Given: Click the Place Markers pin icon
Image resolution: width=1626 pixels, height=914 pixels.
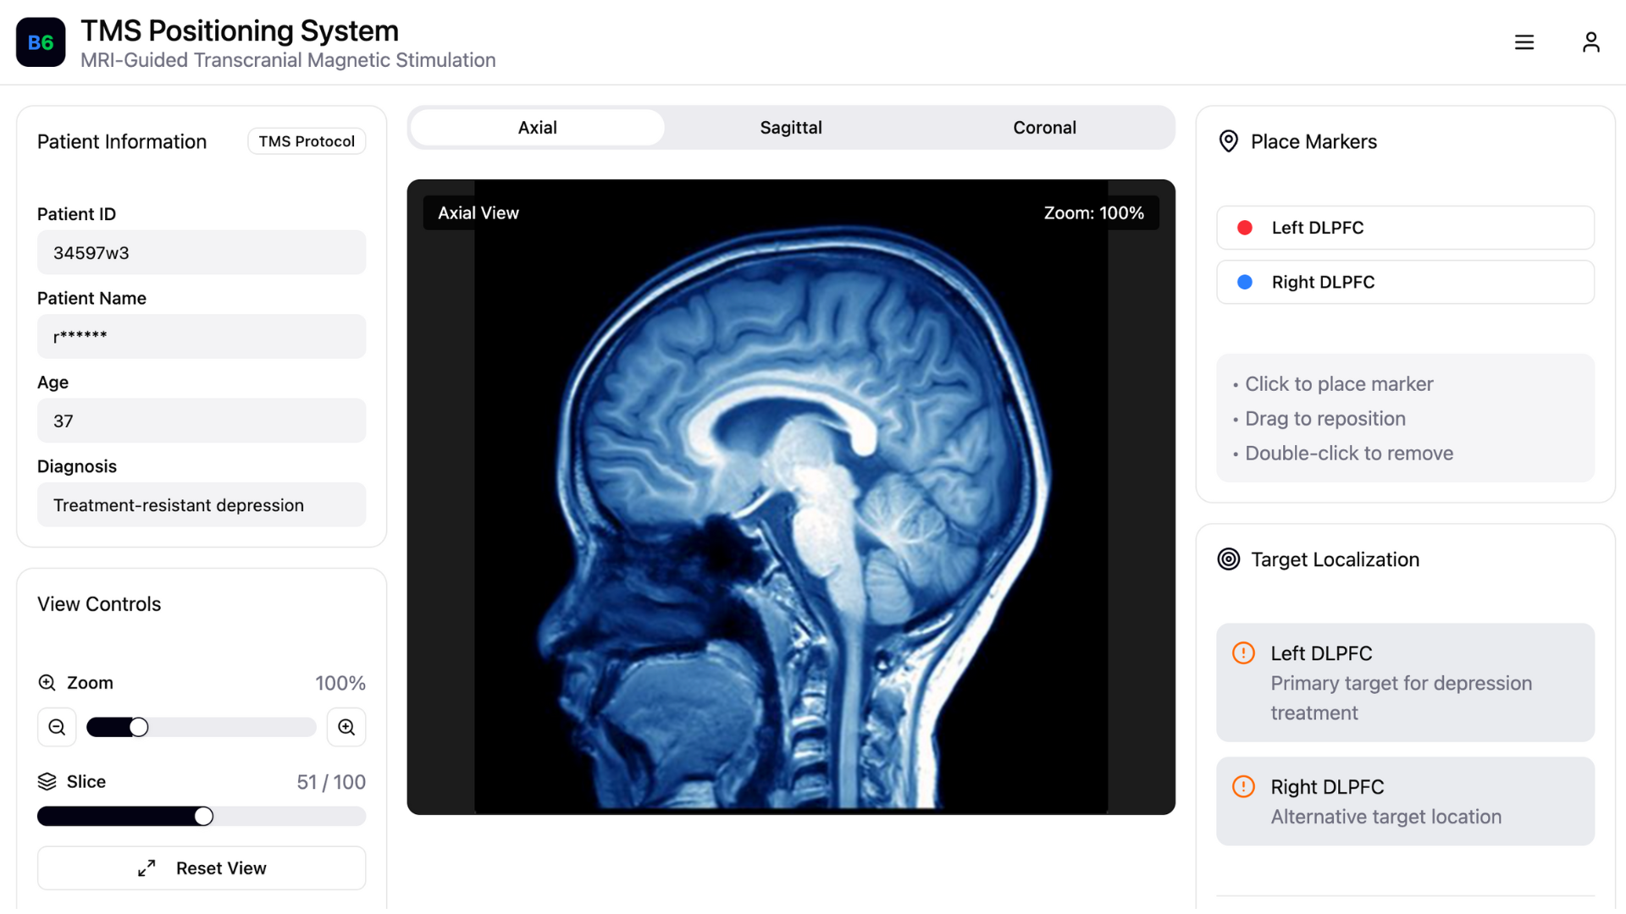Looking at the screenshot, I should tap(1228, 141).
